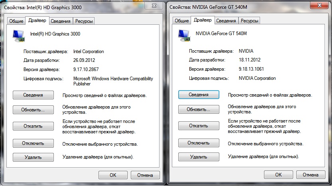Click the NVIDIA GeForce GT 540M device icon
The image size is (333, 188).
pos(184,36)
